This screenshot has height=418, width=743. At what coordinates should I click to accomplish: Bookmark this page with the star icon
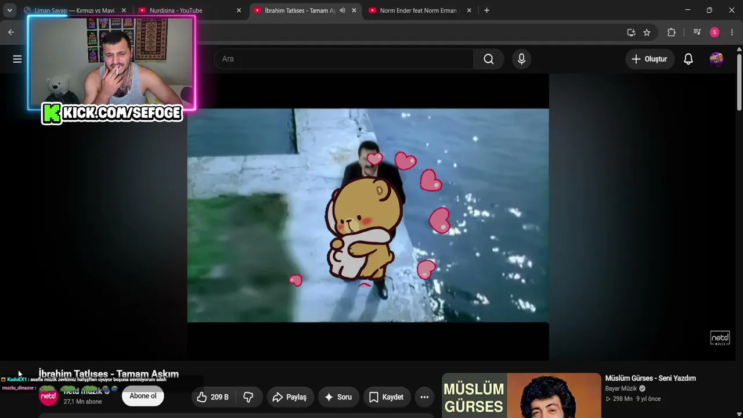[x=647, y=33]
